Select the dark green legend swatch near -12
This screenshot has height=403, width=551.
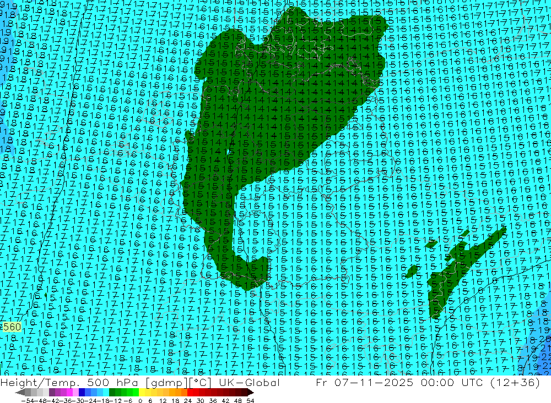(112, 393)
